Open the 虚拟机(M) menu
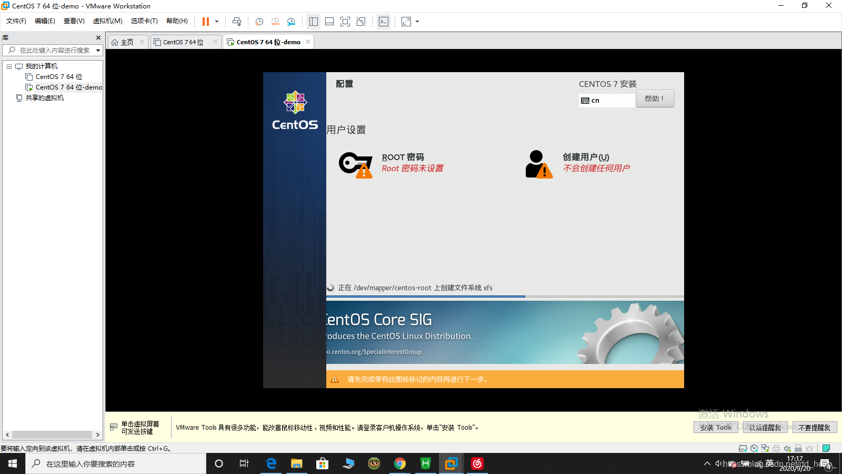The width and height of the screenshot is (842, 474). tap(108, 21)
